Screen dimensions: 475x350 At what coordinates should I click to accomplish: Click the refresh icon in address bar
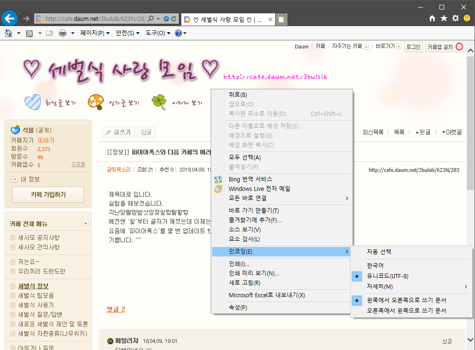[x=174, y=19]
